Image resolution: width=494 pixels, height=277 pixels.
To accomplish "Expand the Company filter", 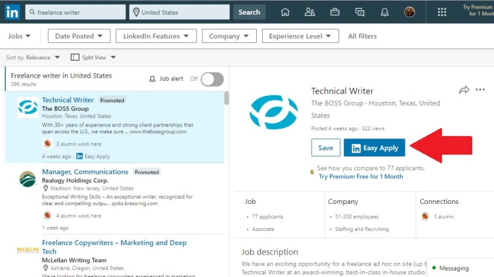I will point(229,36).
